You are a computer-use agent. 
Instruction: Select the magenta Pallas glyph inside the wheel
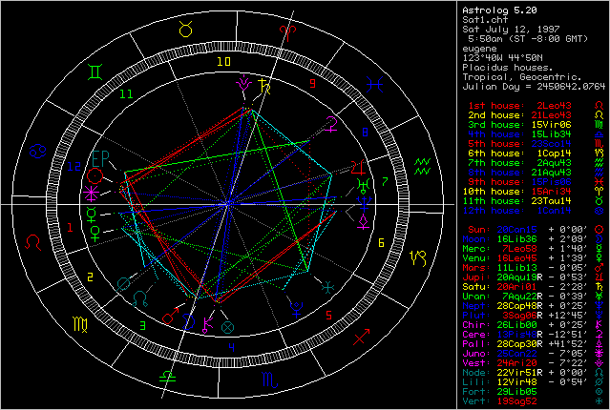(x=364, y=221)
